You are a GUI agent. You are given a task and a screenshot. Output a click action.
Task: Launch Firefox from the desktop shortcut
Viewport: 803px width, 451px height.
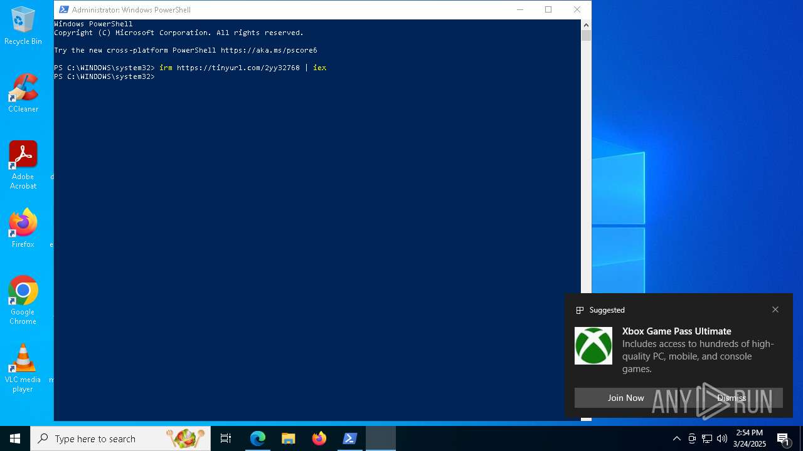tap(23, 228)
